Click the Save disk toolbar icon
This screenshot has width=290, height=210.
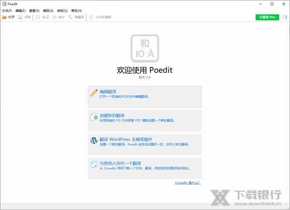[x=20, y=17]
